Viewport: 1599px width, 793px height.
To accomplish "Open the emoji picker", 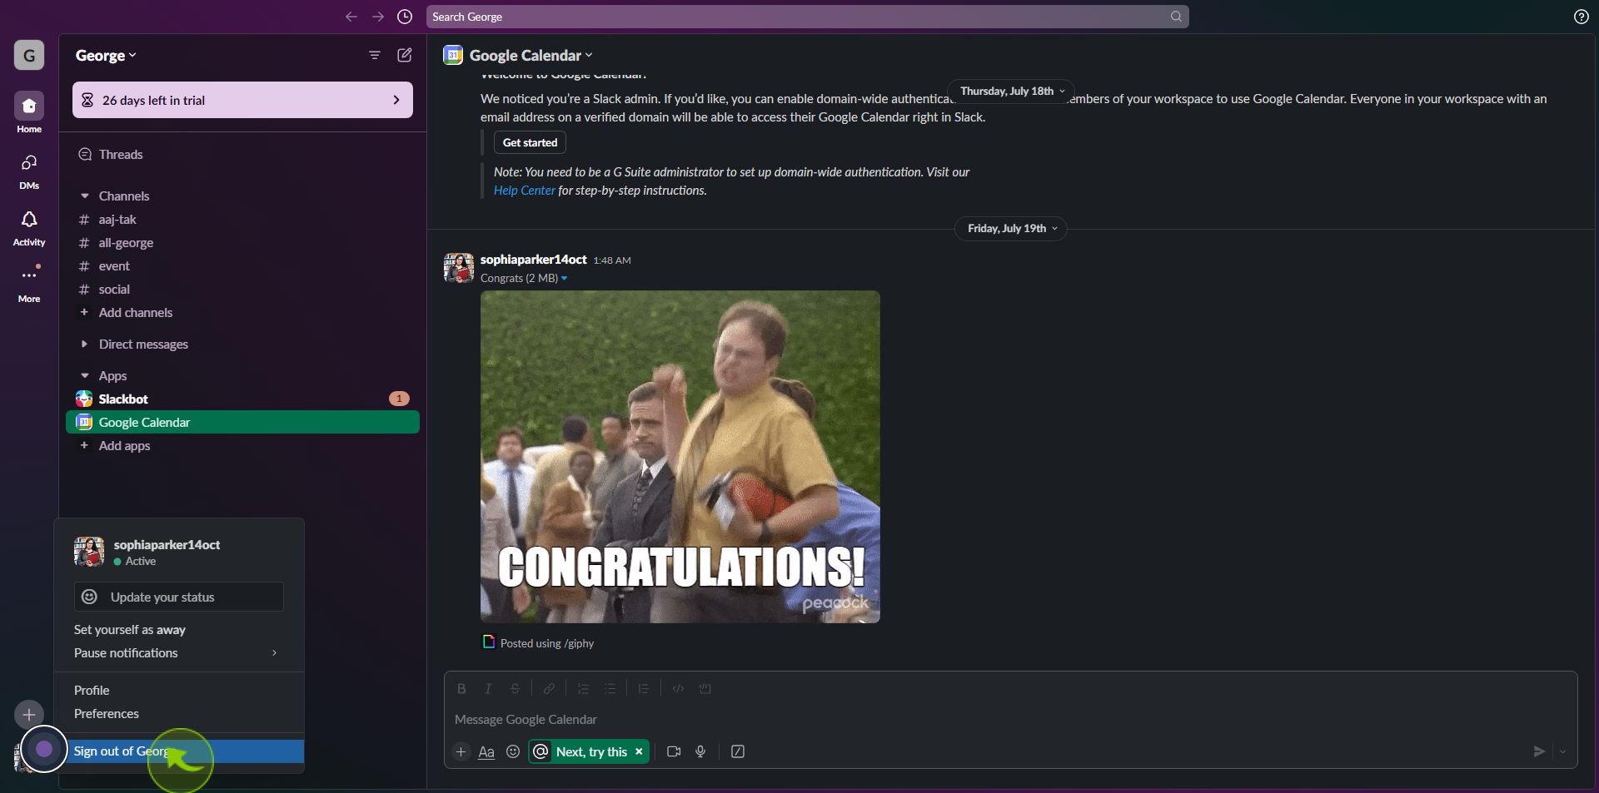I will 513,751.
